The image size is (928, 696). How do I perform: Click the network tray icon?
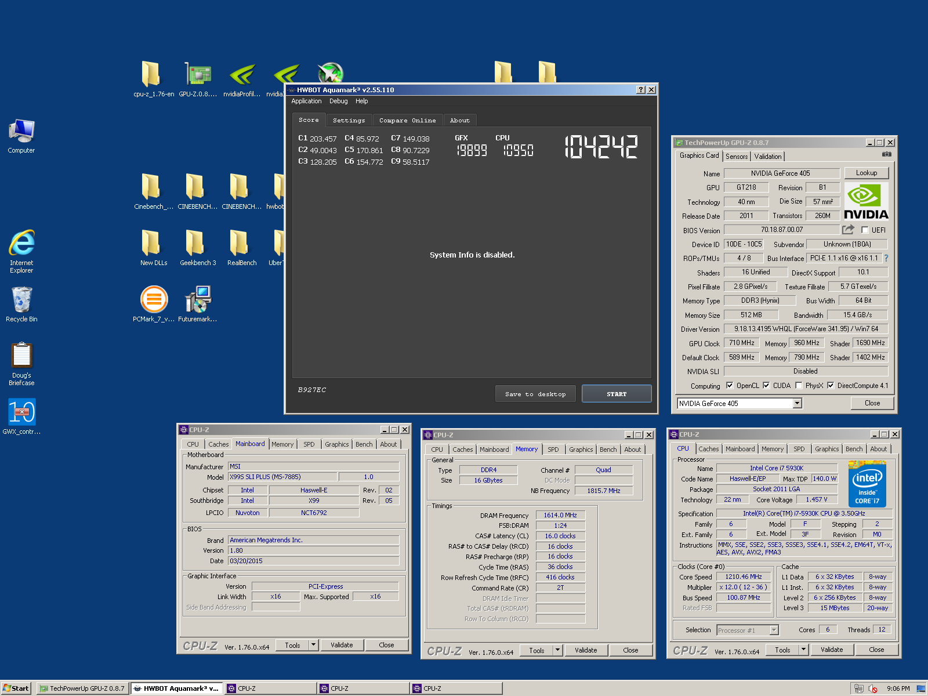[859, 688]
